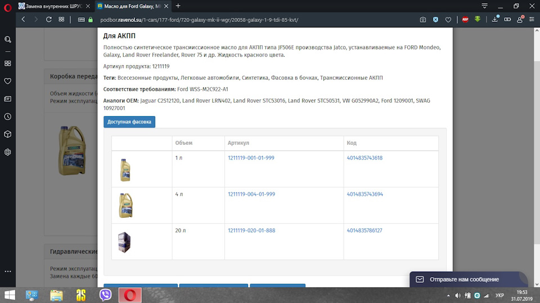Open code link 4014835786127
This screenshot has height=303, width=540.
point(364,231)
